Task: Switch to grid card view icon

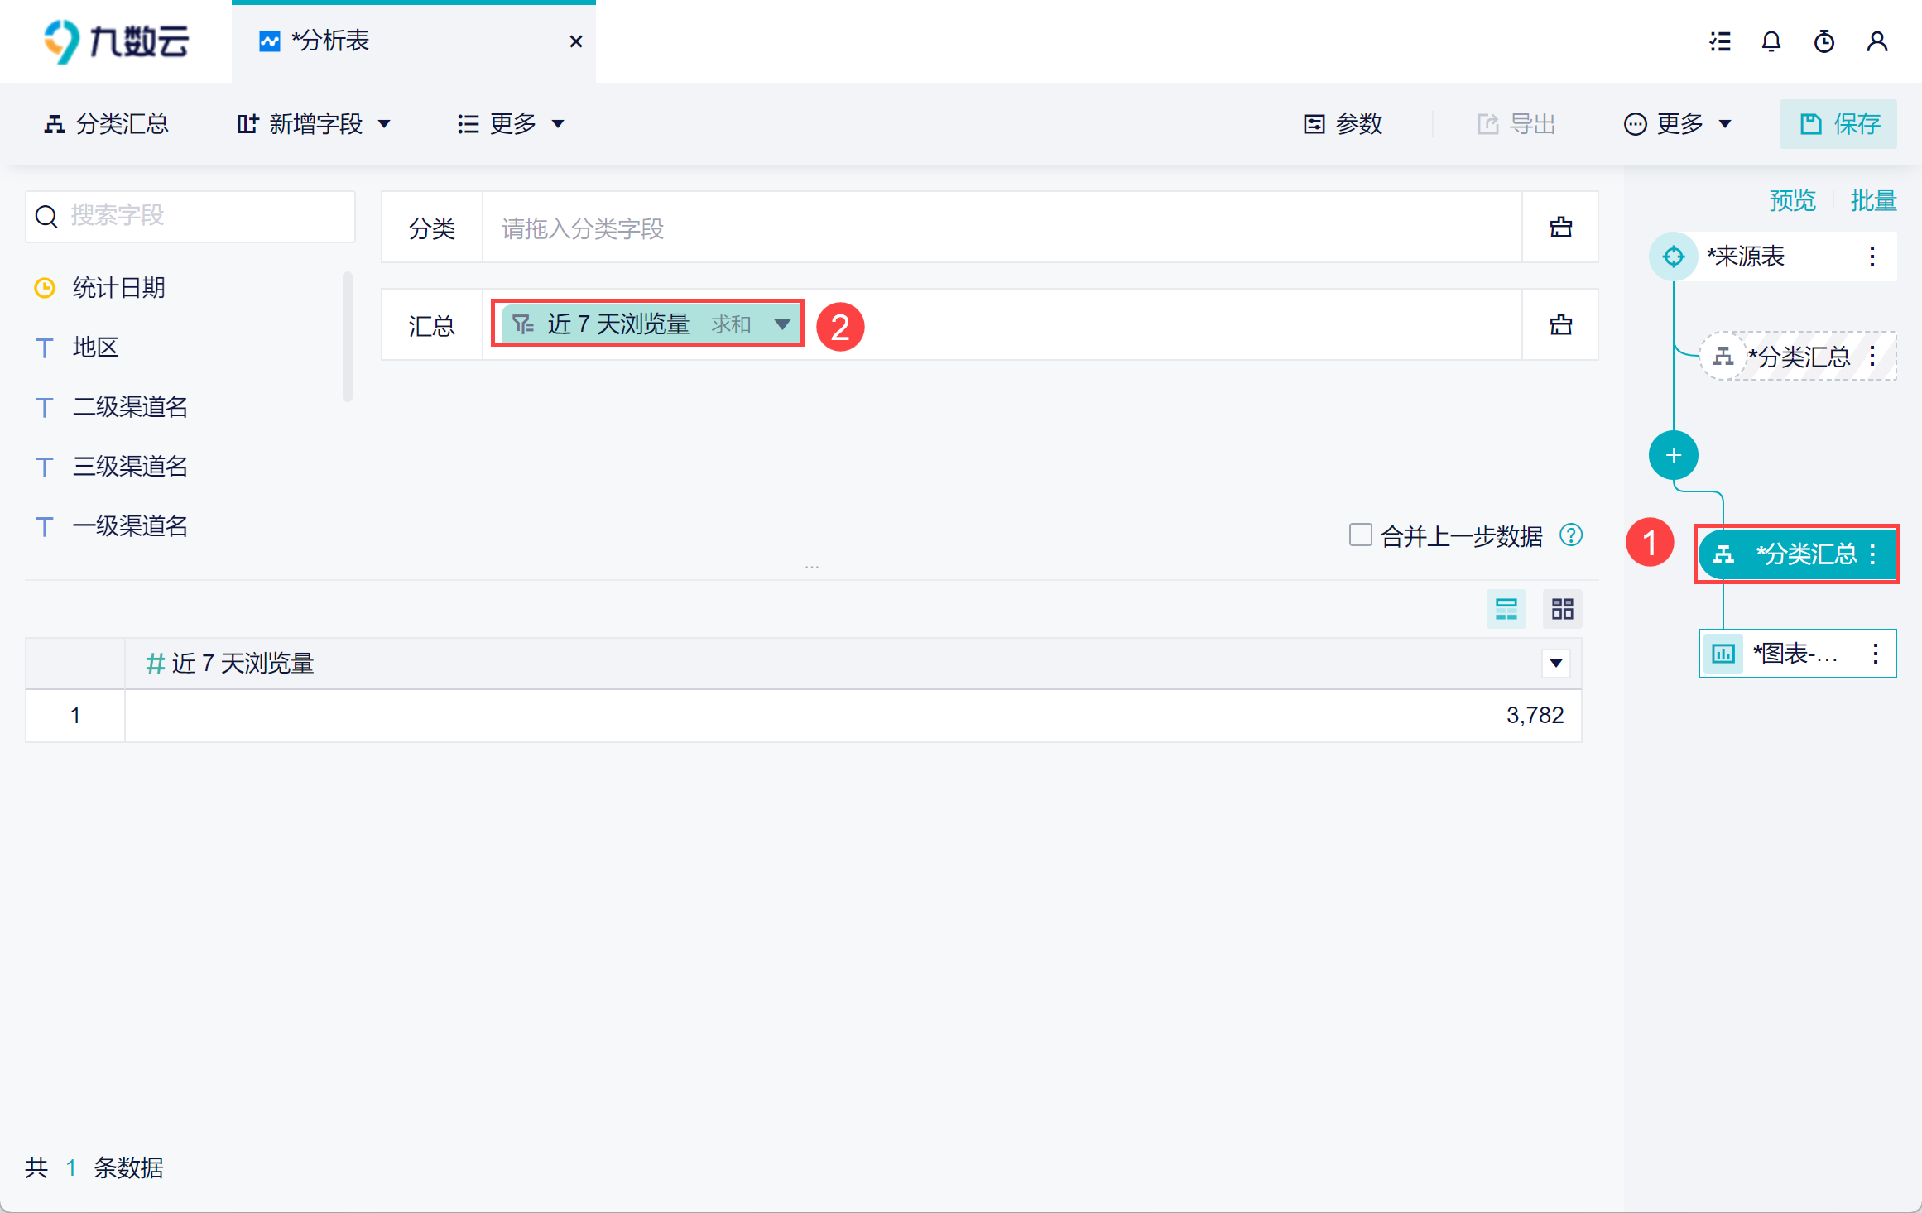Action: point(1562,610)
